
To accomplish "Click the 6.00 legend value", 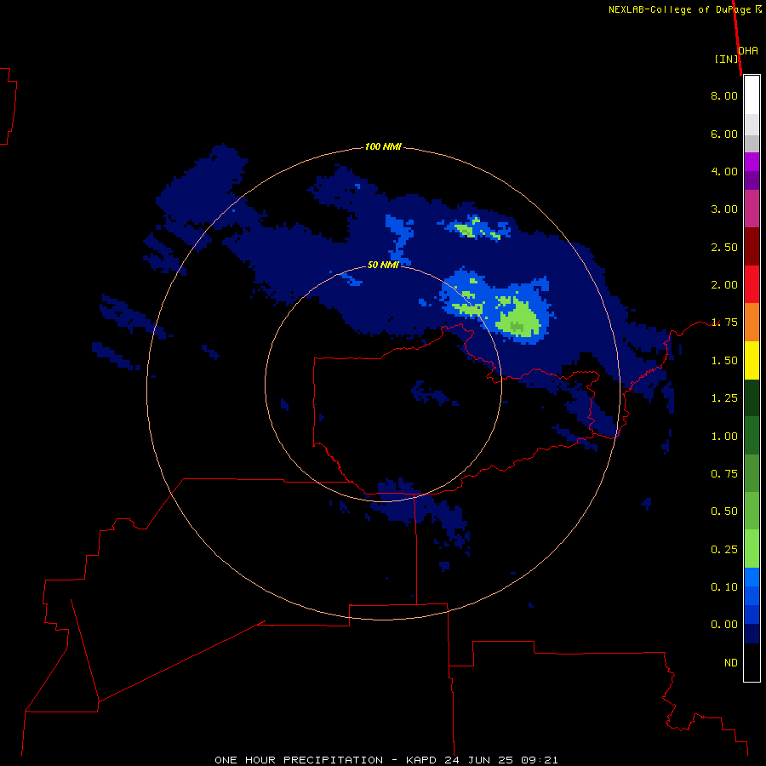I will pos(724,134).
